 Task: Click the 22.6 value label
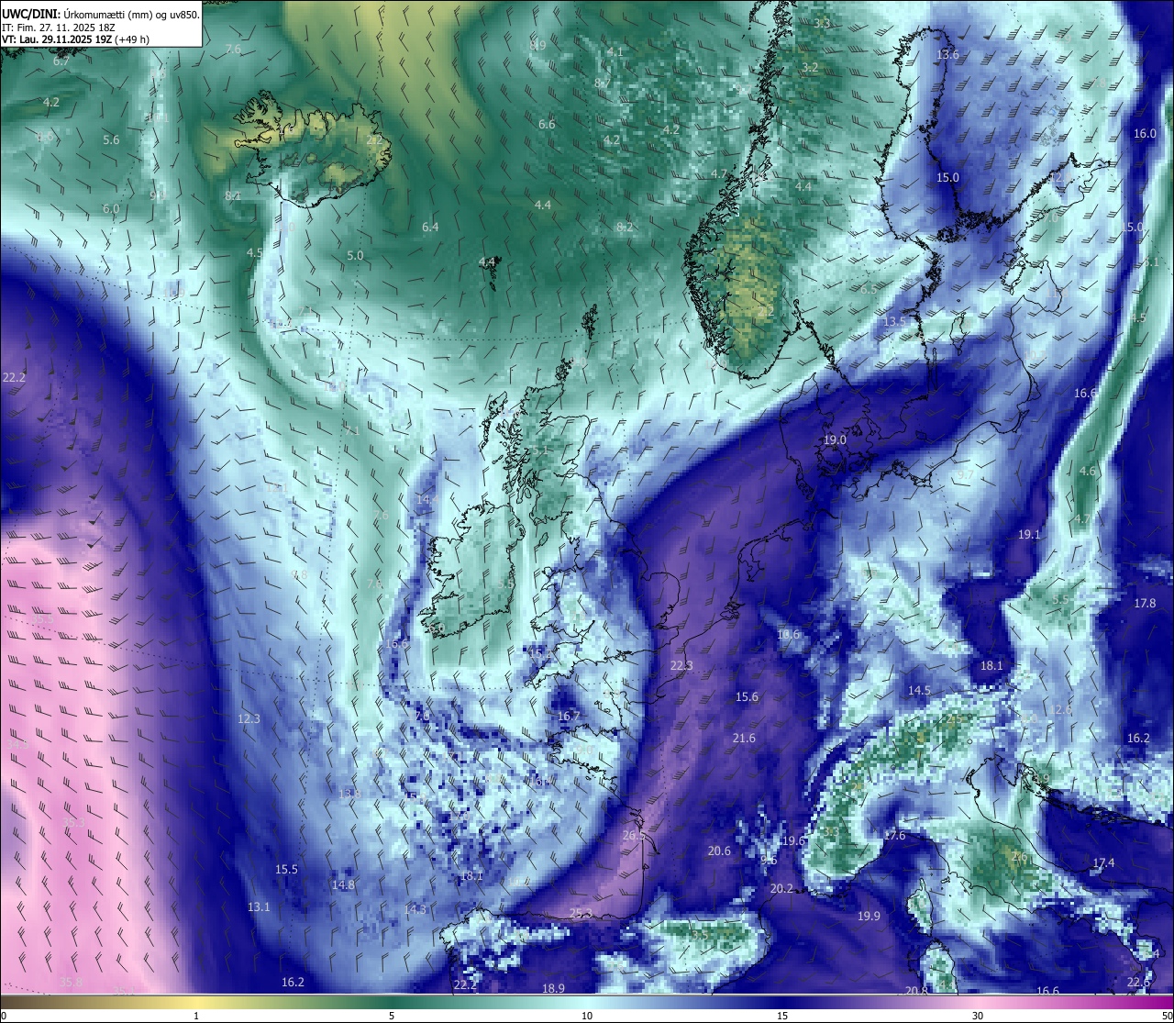tap(1138, 983)
